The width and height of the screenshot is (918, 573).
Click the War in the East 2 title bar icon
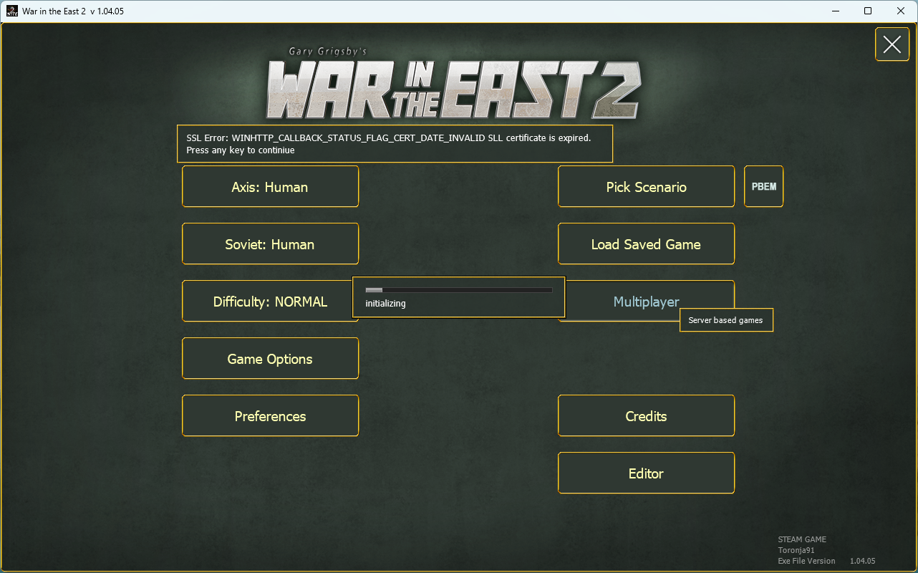click(12, 11)
